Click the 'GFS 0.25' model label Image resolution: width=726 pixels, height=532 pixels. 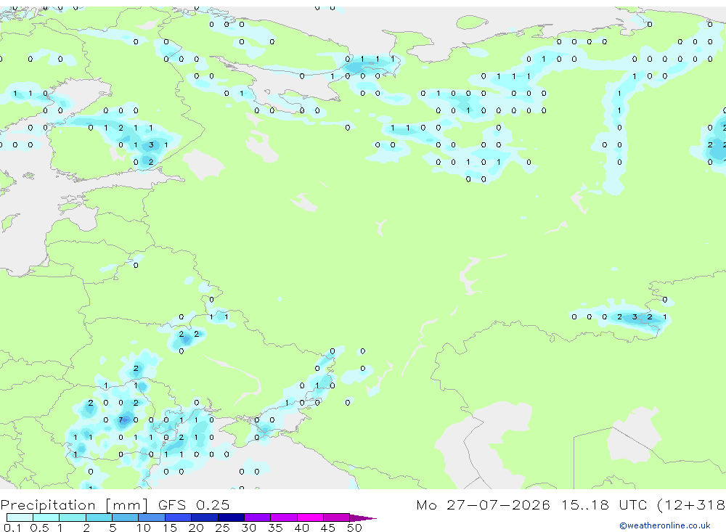click(194, 504)
